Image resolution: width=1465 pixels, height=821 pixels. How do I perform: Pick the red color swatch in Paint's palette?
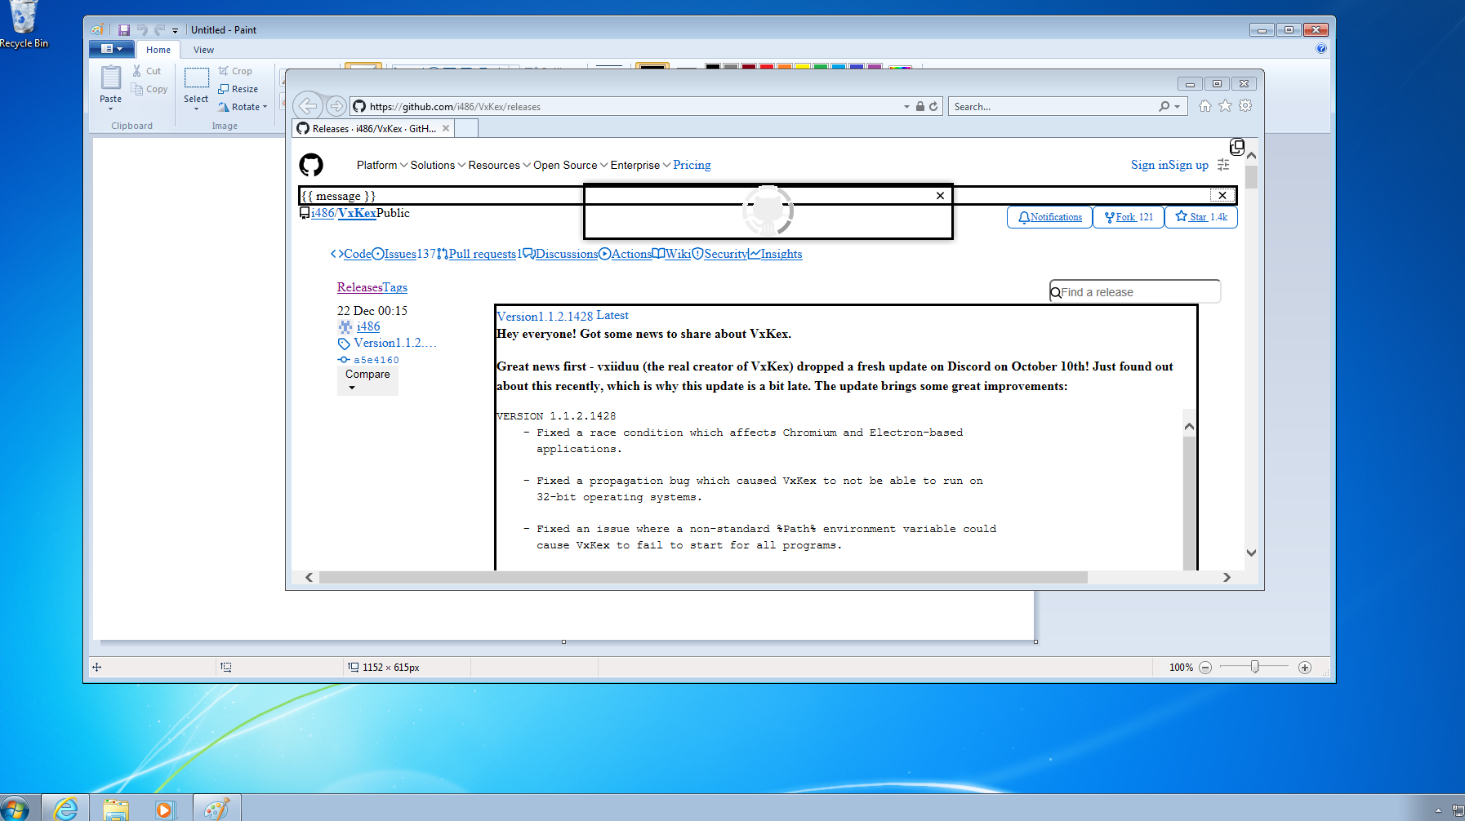pyautogui.click(x=767, y=66)
